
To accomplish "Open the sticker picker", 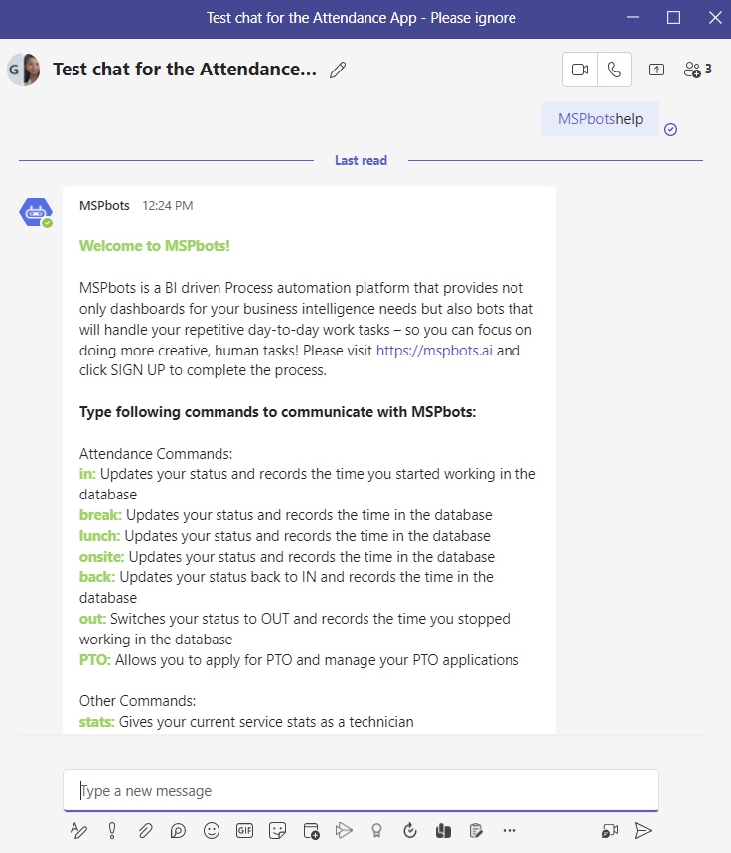I will coord(278,830).
